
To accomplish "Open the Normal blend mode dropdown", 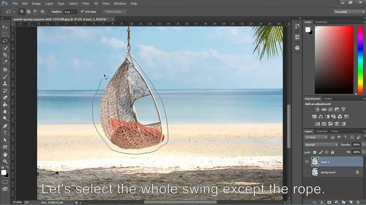I will [x=321, y=145].
